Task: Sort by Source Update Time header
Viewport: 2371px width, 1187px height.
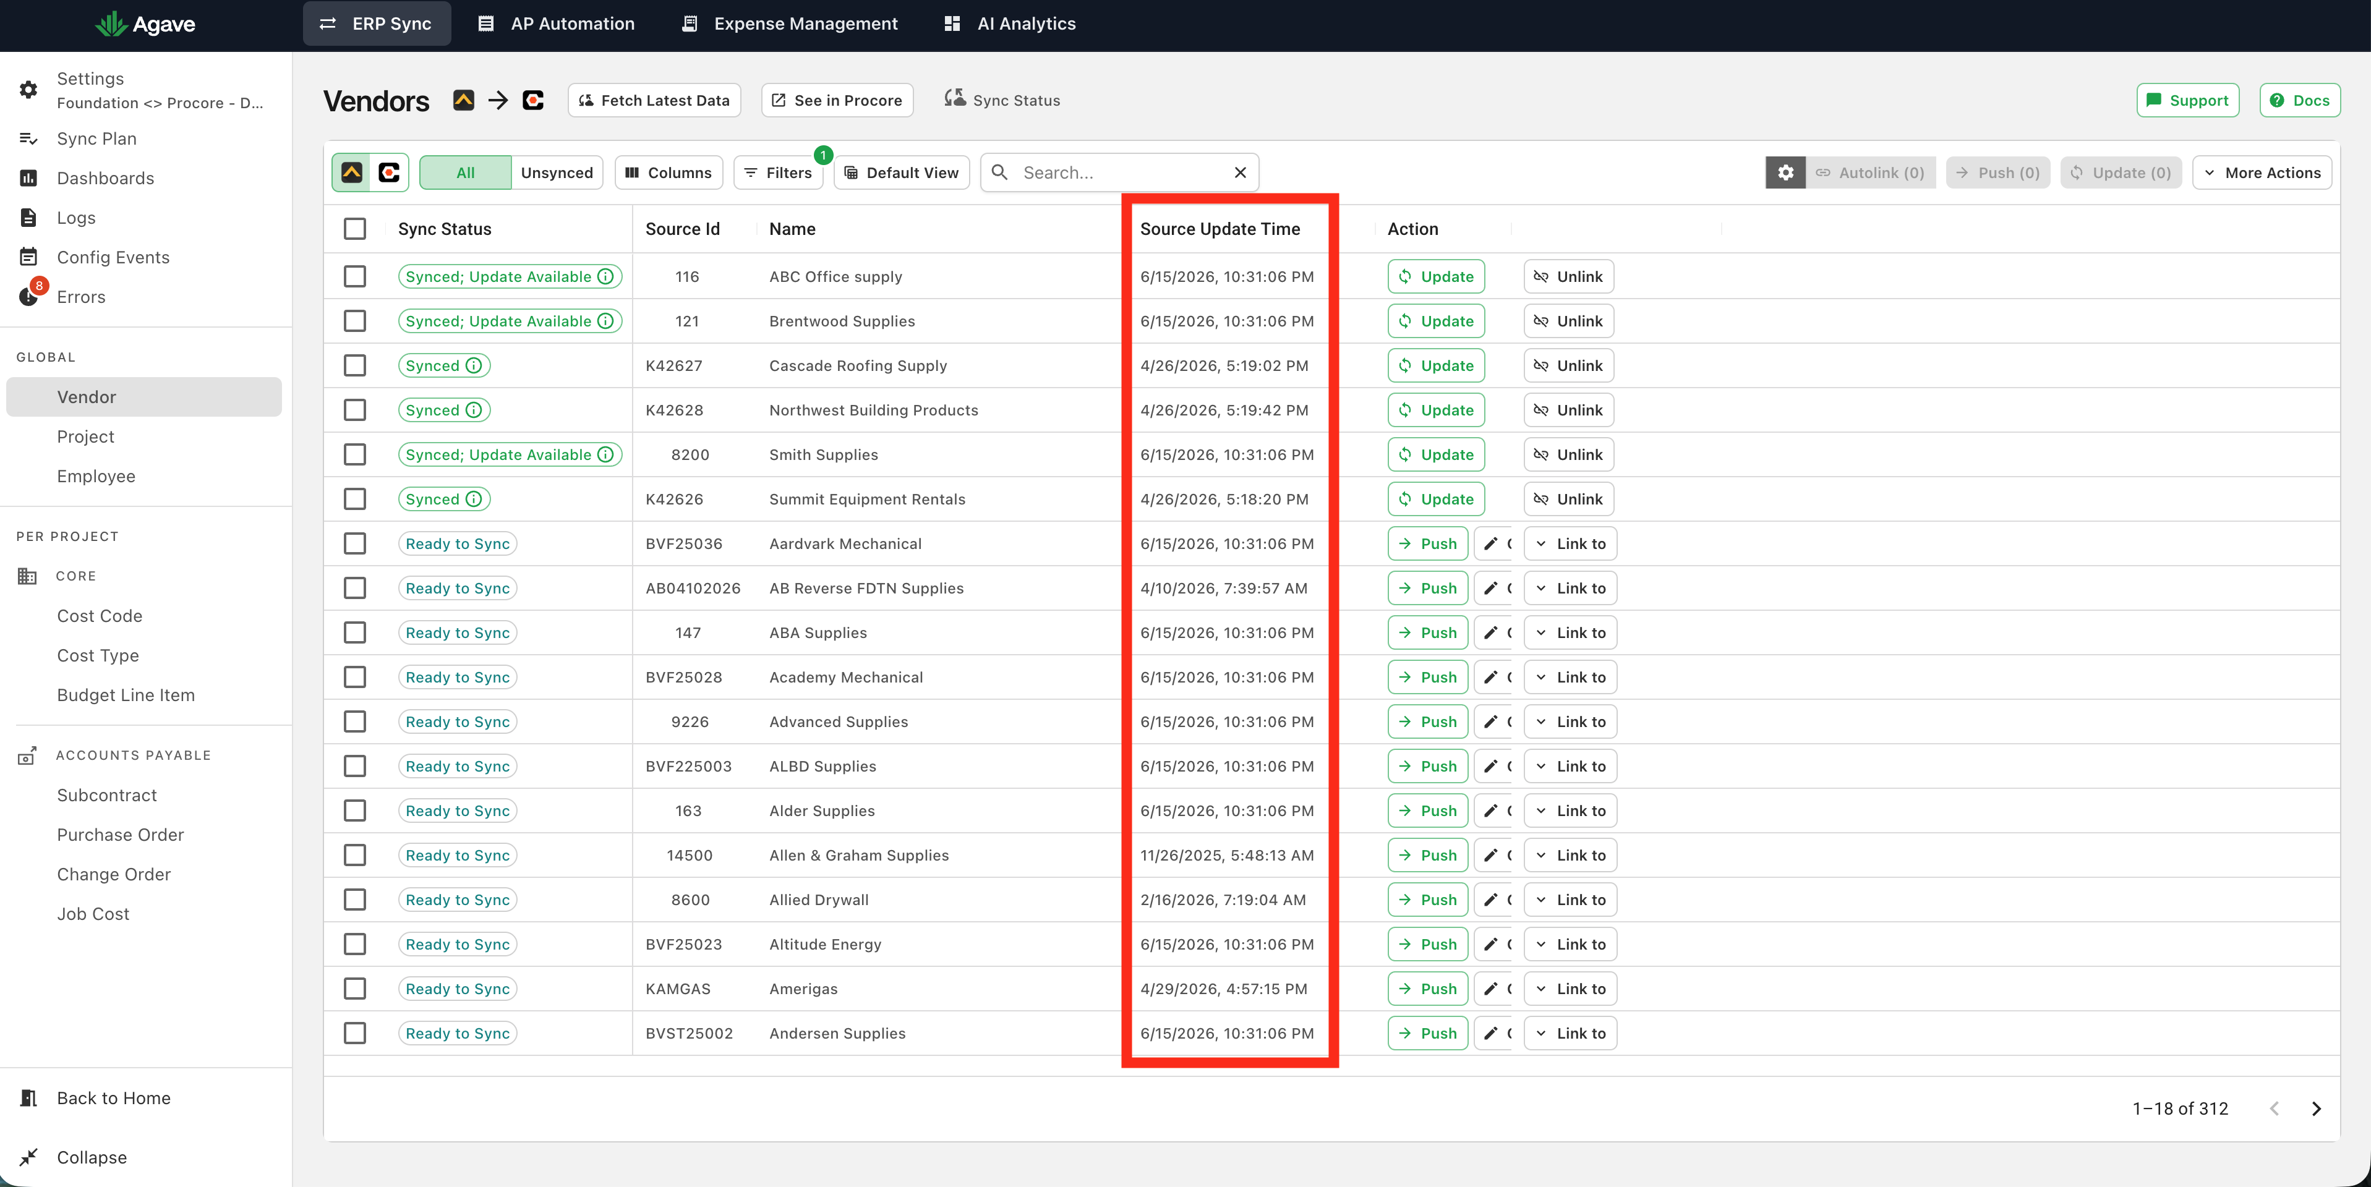Action: coord(1220,229)
